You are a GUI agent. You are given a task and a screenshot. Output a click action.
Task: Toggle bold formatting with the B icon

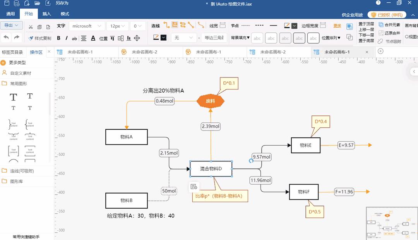59,38
